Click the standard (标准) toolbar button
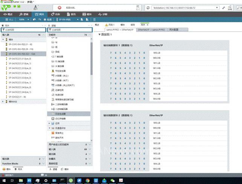 (x=48, y=20)
